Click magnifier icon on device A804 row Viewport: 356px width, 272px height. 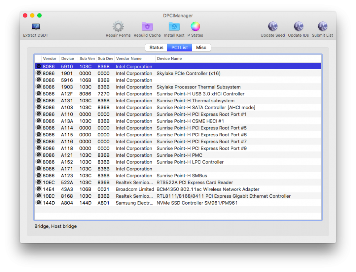(x=39, y=203)
